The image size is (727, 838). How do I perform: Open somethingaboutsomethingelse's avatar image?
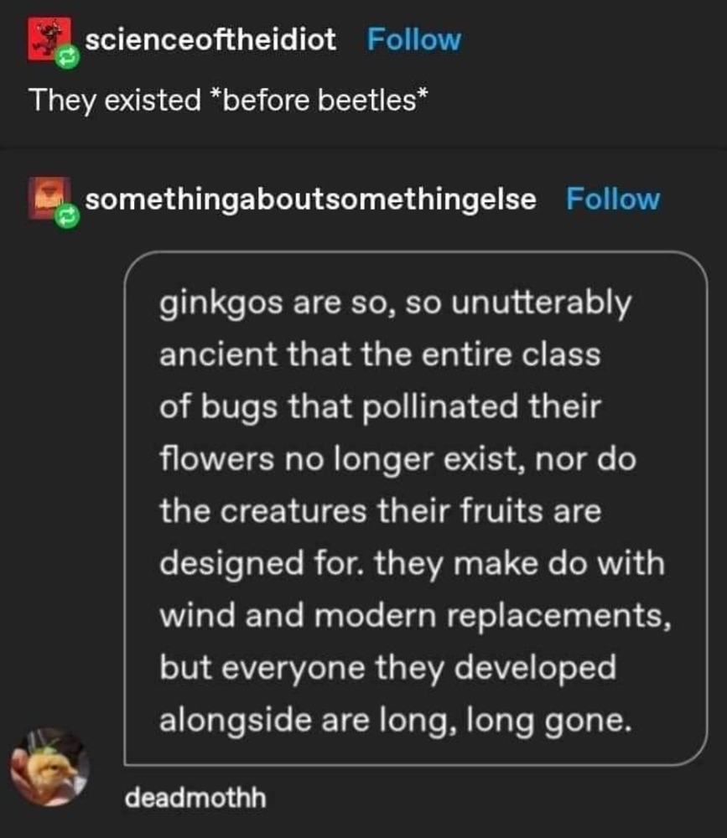[49, 199]
